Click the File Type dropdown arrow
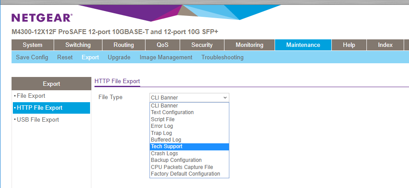 tap(225, 98)
